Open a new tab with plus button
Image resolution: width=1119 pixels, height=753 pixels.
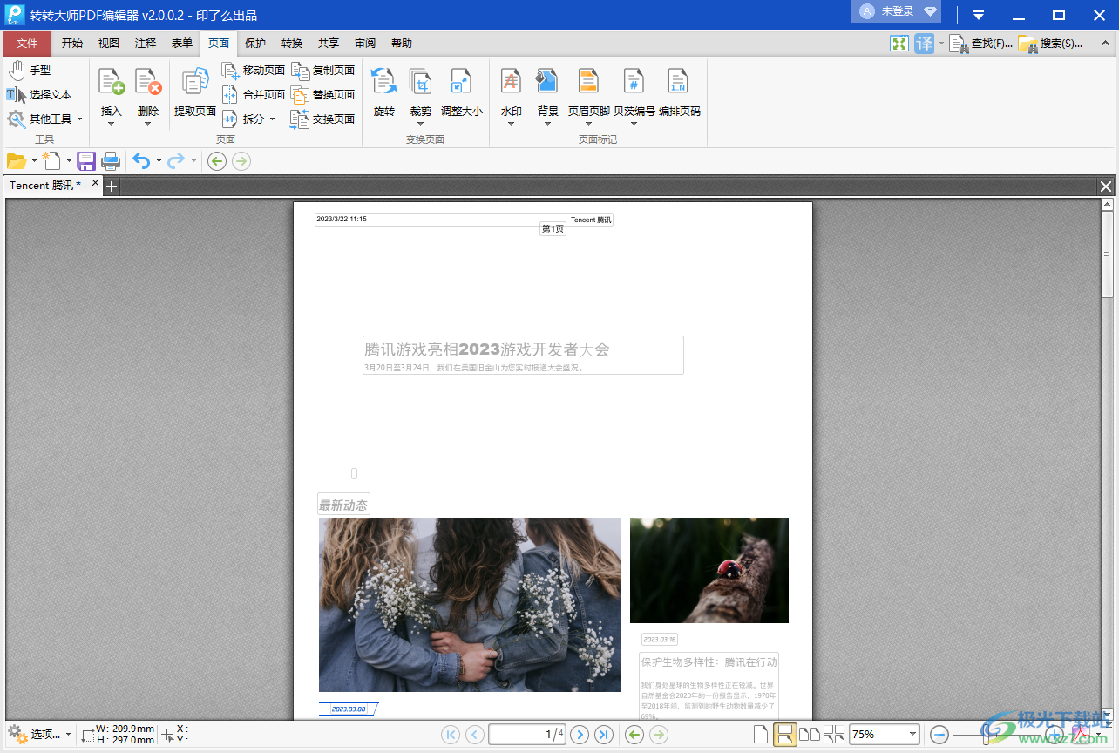[x=112, y=186]
